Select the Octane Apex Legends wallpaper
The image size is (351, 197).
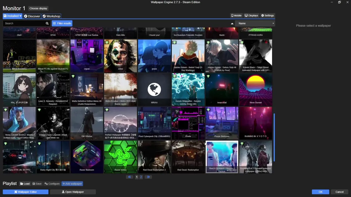pyautogui.click(x=53, y=123)
